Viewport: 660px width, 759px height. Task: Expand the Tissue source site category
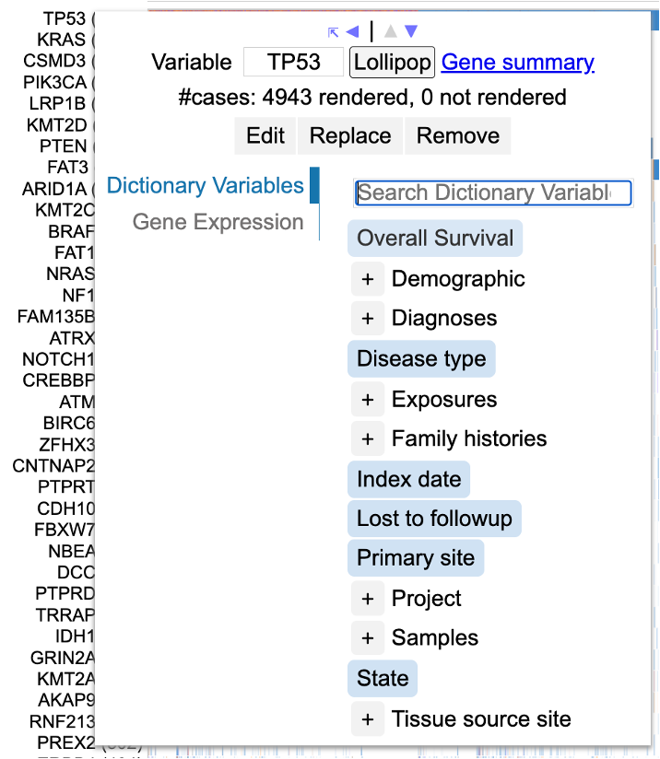click(368, 719)
